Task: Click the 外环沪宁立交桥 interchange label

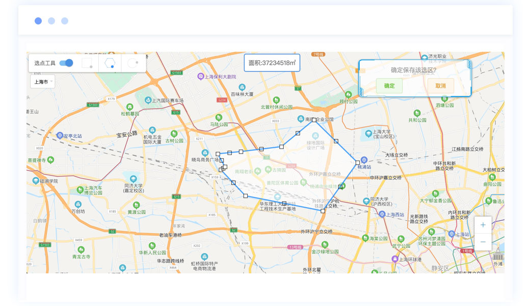Action: pyautogui.click(x=316, y=232)
